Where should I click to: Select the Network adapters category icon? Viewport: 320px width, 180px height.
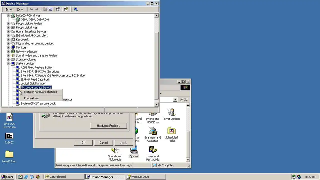[x=13, y=51]
